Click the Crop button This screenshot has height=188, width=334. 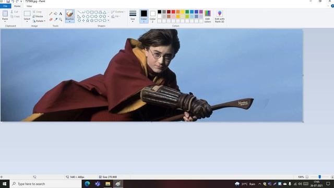[37, 11]
